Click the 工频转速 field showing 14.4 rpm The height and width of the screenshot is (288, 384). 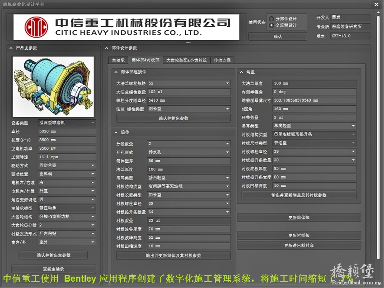[x=67, y=157]
